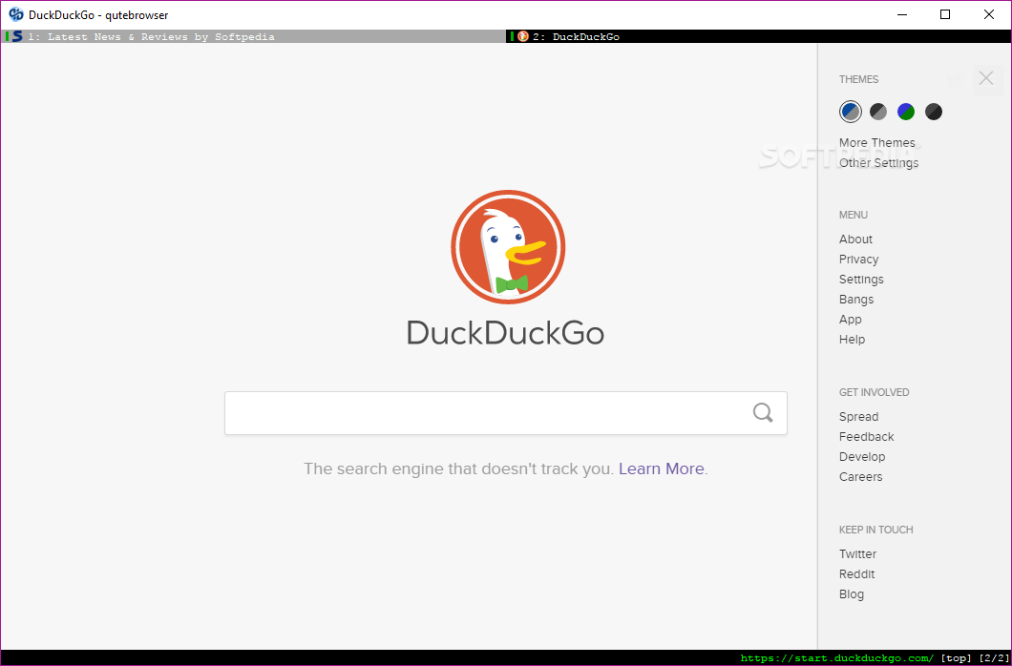This screenshot has height=666, width=1012.
Task: Select App in the side menu
Action: coord(851,319)
